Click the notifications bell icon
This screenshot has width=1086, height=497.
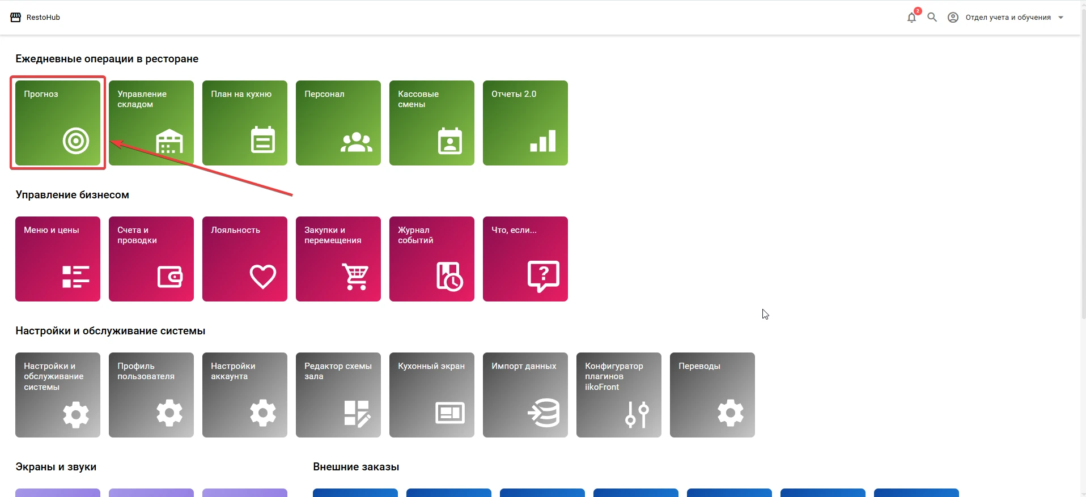click(x=911, y=18)
